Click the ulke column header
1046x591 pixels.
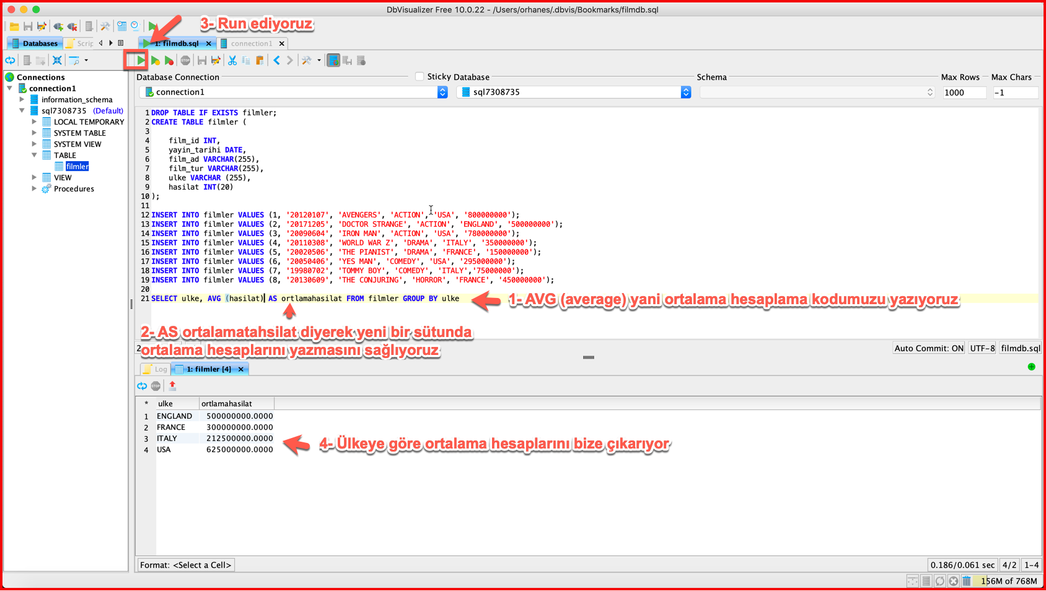(x=177, y=403)
